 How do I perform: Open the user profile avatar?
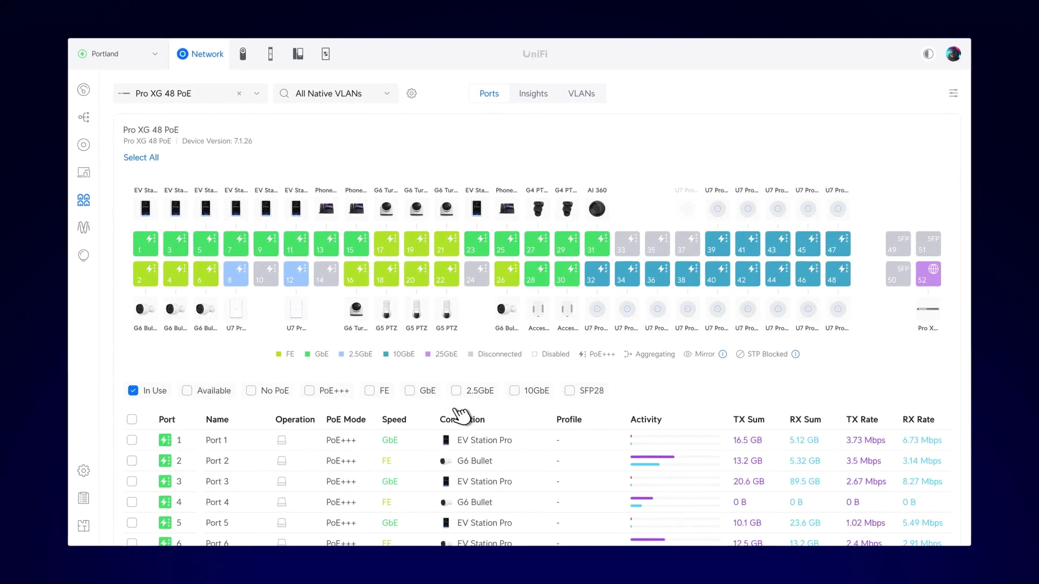tap(953, 54)
